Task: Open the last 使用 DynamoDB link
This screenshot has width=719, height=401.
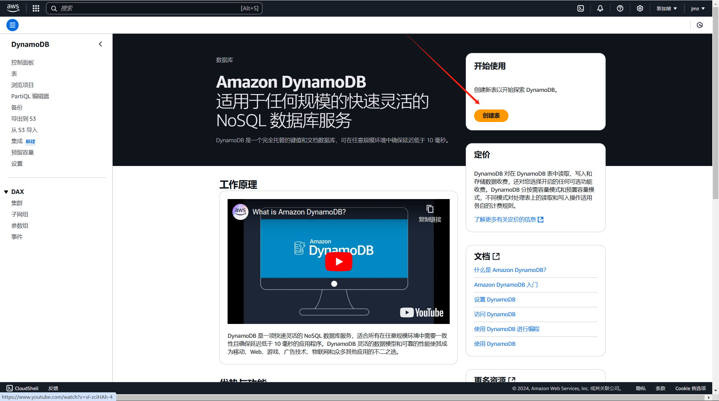Action: pyautogui.click(x=495, y=344)
